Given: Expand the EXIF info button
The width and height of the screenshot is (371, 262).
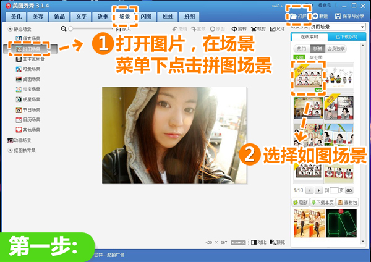Looking at the screenshot, I should (x=238, y=243).
